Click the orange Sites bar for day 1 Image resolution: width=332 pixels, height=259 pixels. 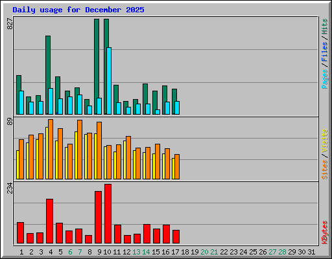[21, 159]
